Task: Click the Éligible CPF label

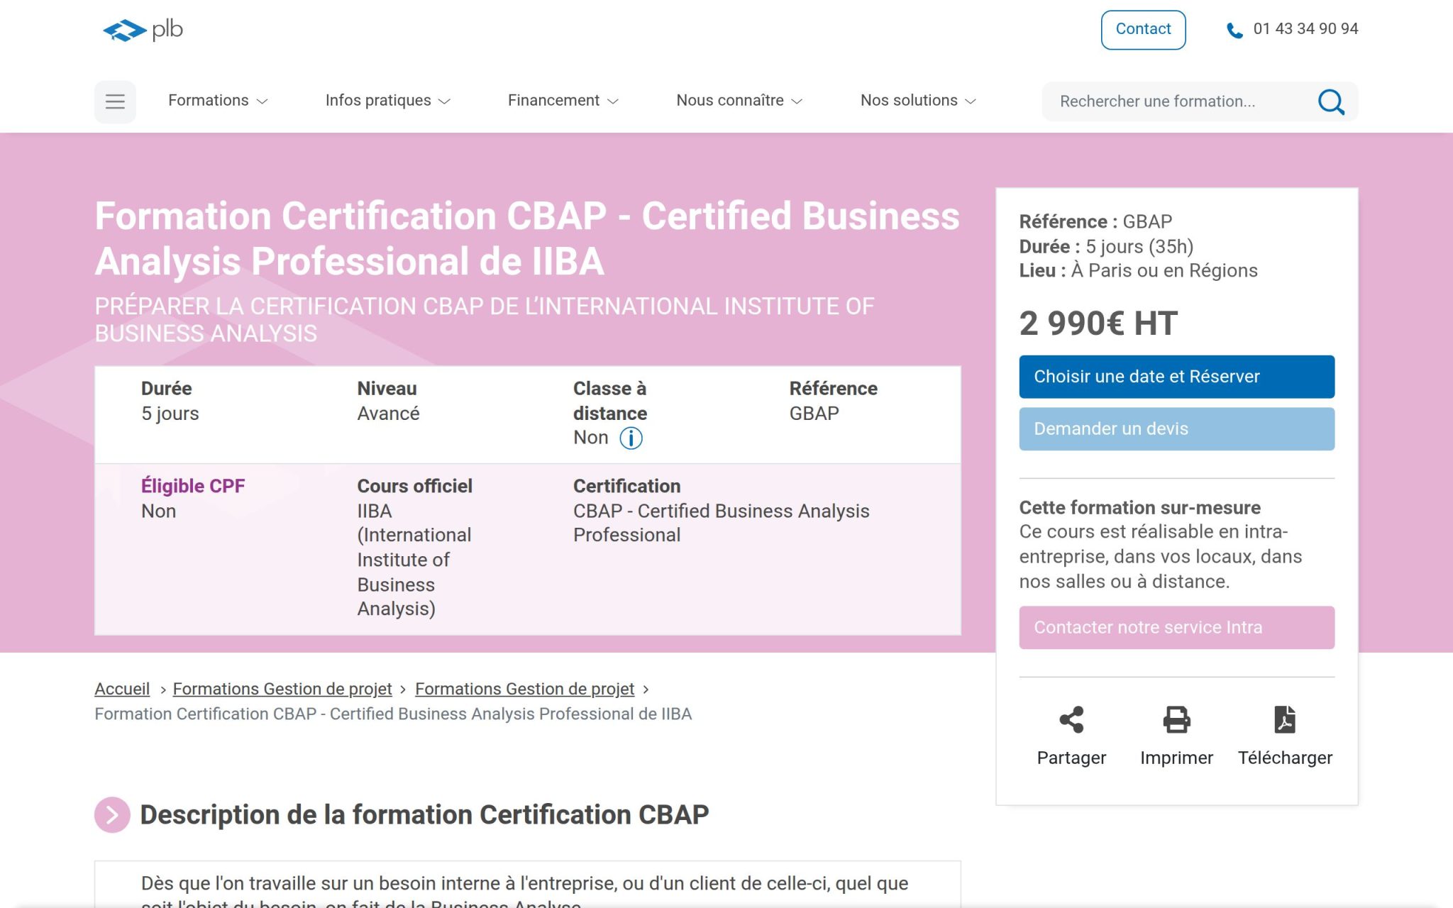Action: point(193,486)
